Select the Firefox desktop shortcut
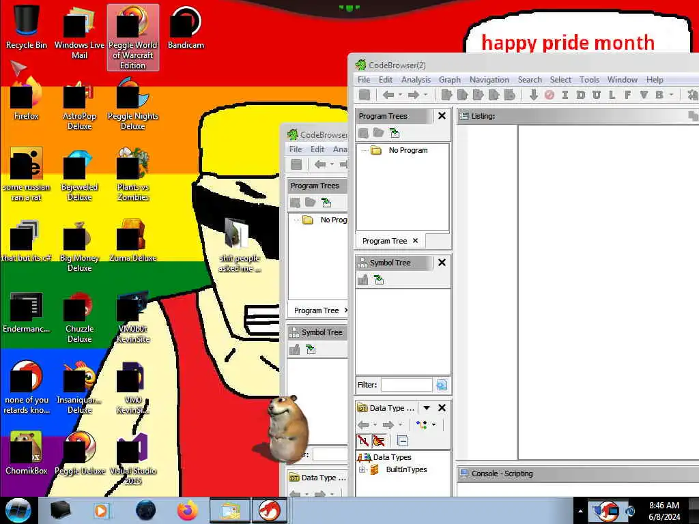 point(27,99)
